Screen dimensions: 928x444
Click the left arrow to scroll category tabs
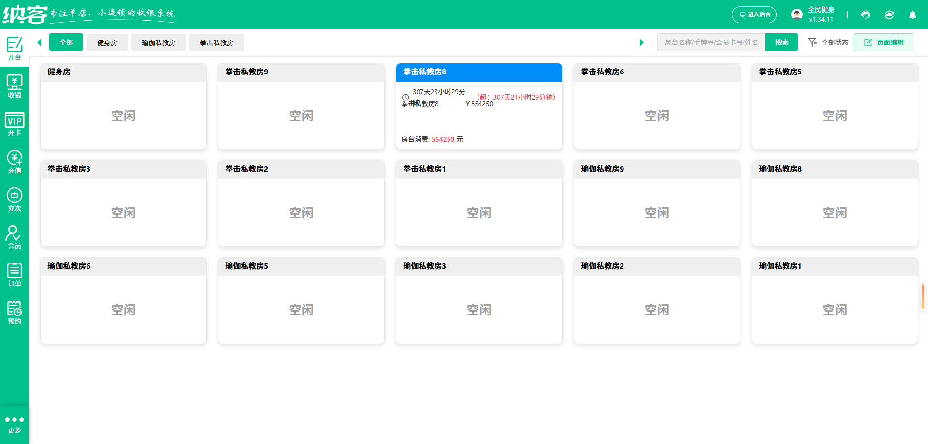pyautogui.click(x=39, y=43)
